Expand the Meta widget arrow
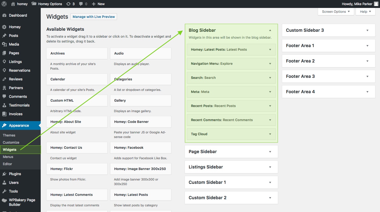The height and width of the screenshot is (212, 380). [270, 92]
